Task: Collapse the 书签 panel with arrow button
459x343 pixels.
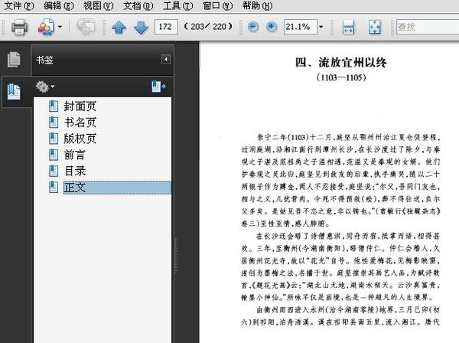Action: click(166, 60)
